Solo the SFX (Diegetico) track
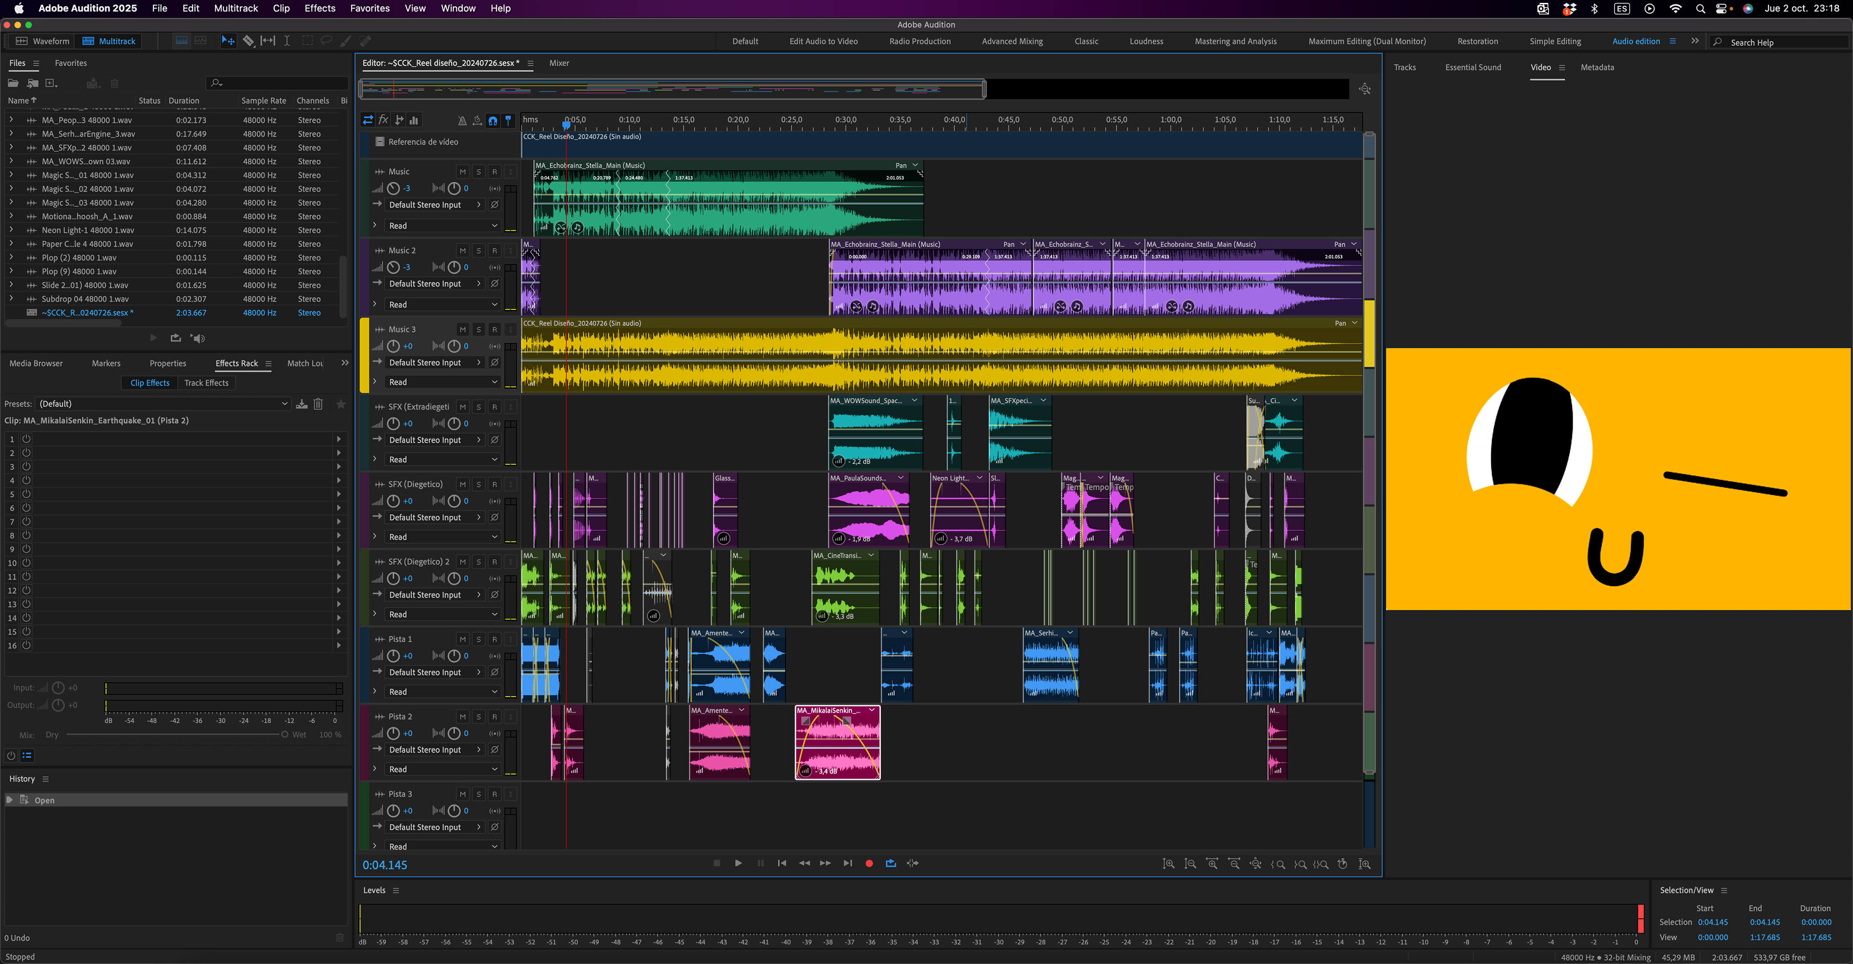 (478, 485)
